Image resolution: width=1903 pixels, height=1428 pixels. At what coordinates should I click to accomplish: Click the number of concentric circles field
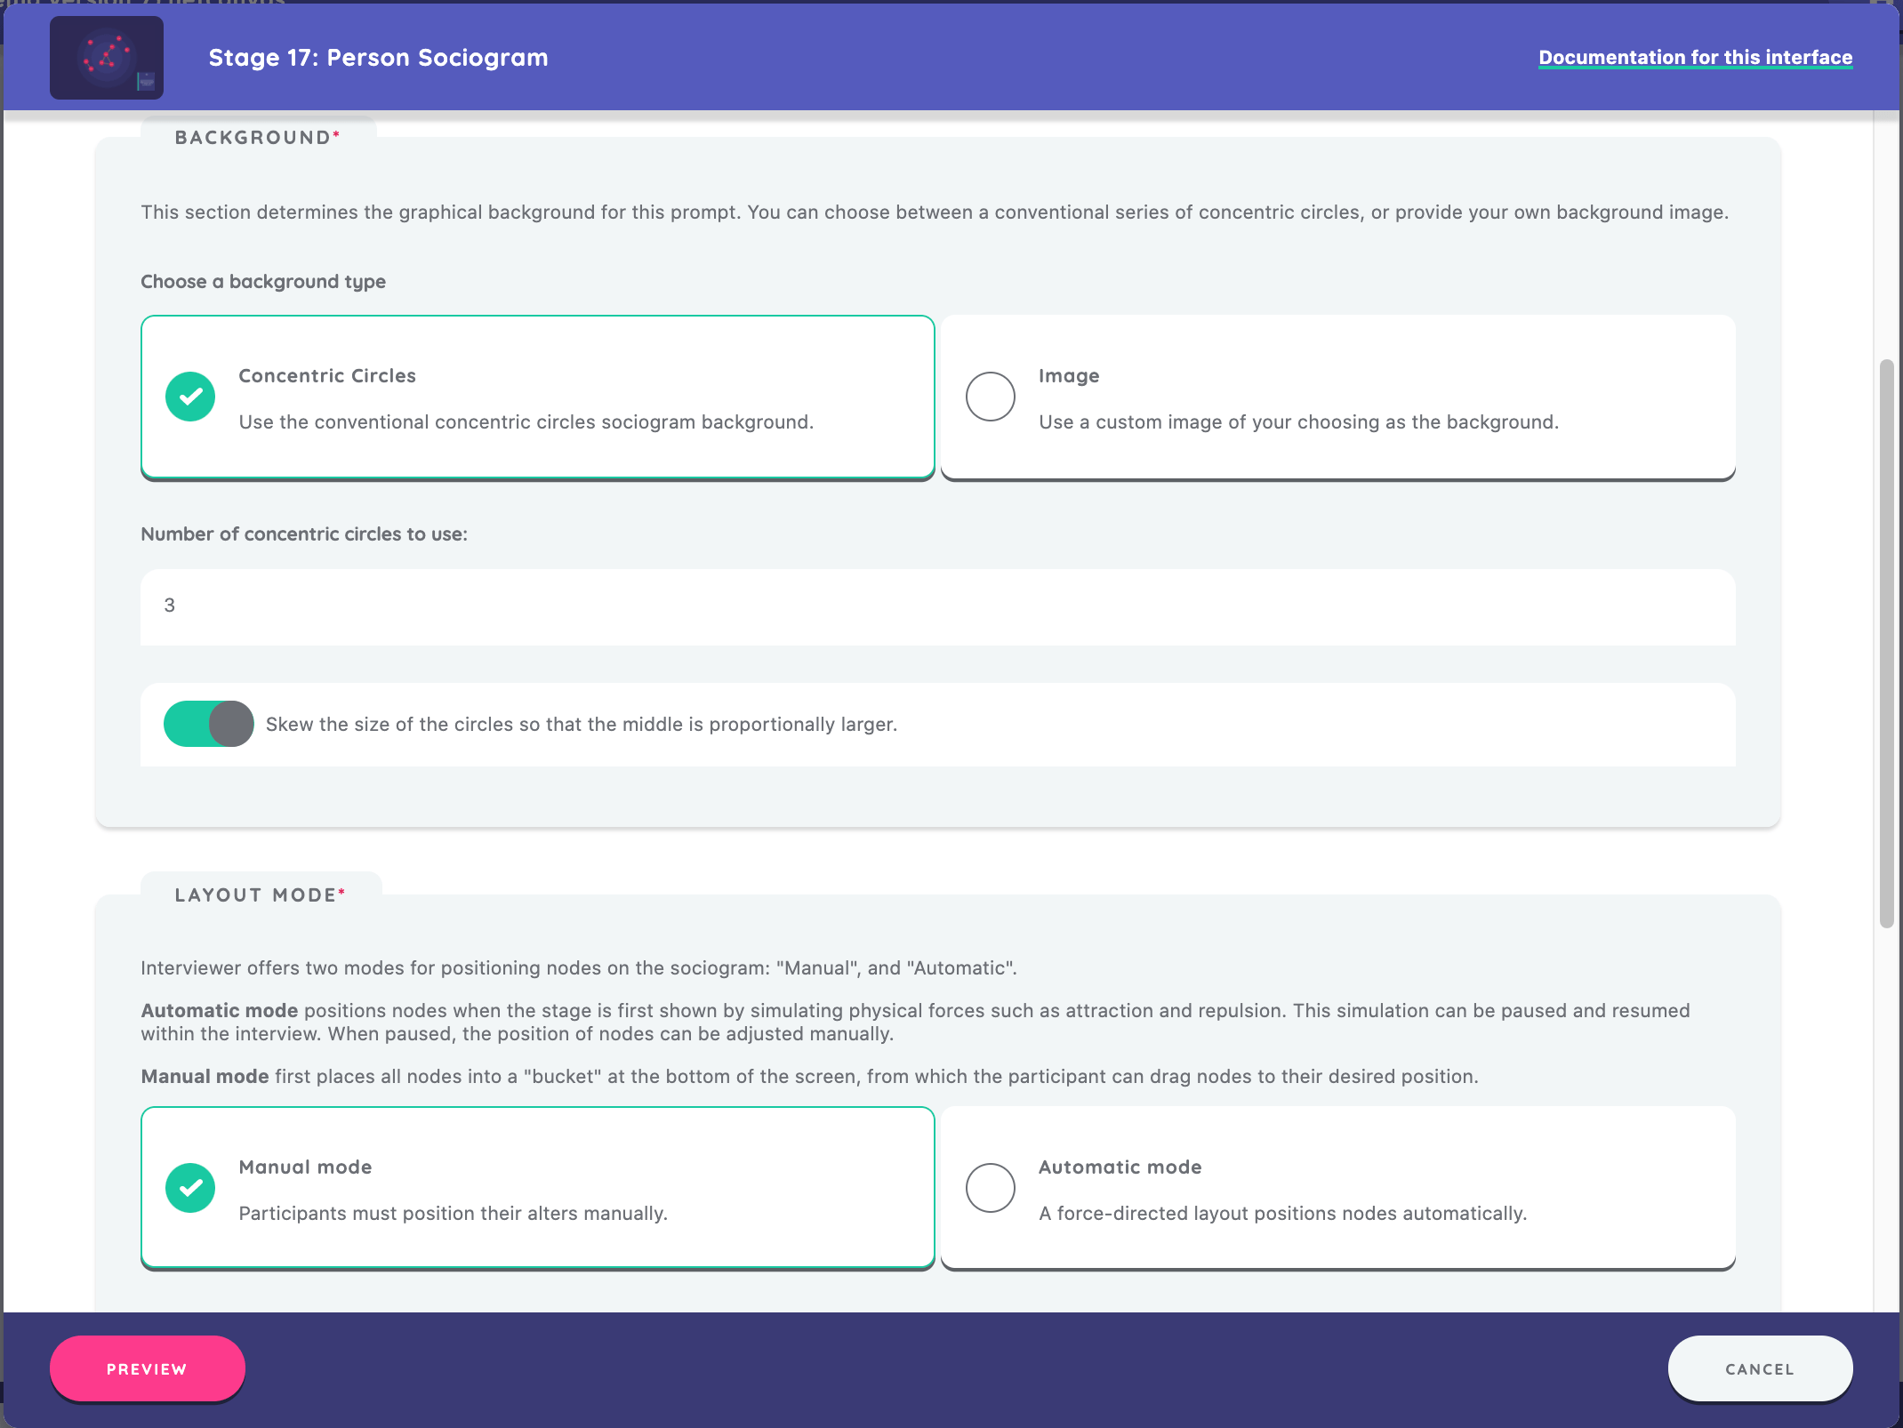click(x=937, y=606)
